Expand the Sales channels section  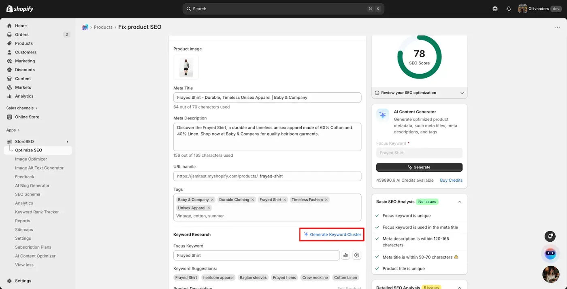(22, 108)
